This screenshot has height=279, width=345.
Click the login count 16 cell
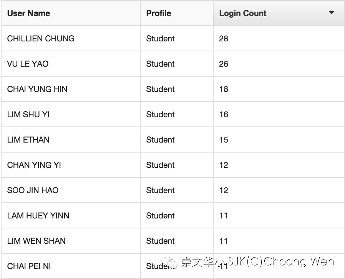(x=279, y=114)
